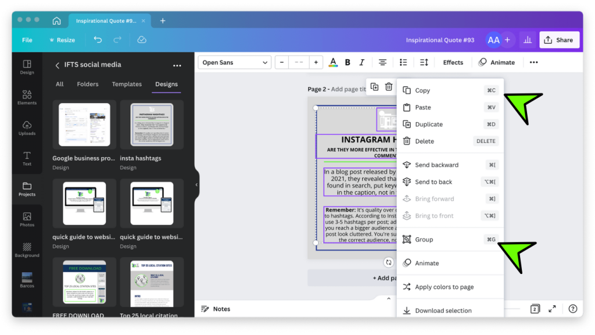Open the File menu
The height and width of the screenshot is (335, 595).
pos(27,40)
